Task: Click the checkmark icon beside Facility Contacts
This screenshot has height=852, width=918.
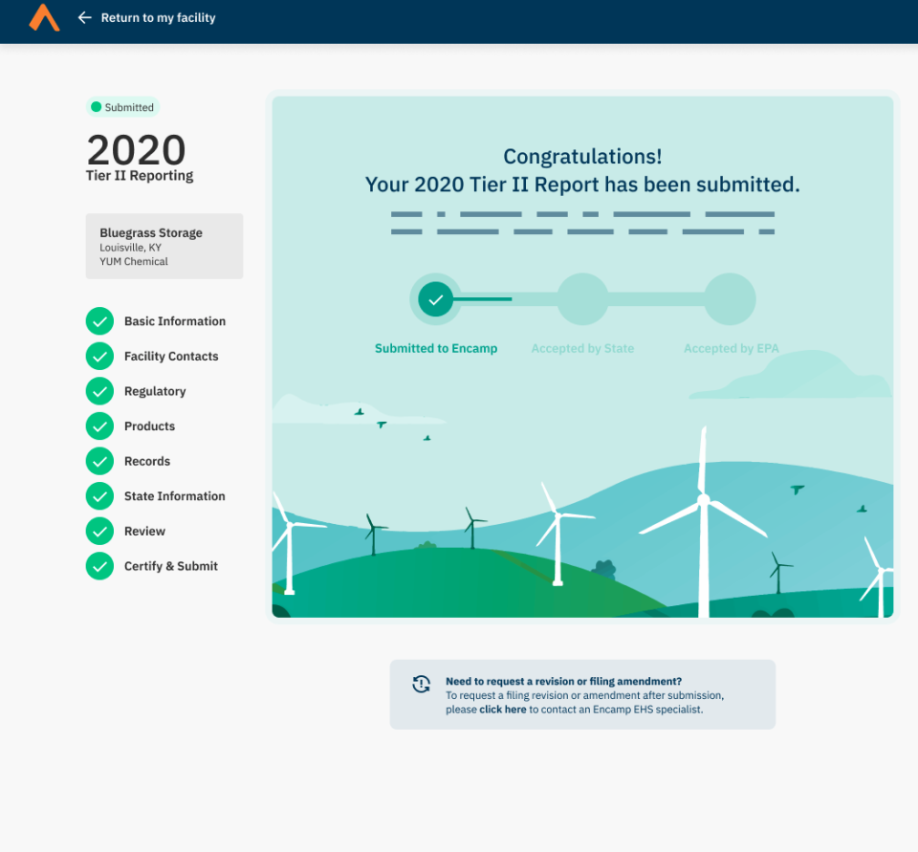Action: 100,356
